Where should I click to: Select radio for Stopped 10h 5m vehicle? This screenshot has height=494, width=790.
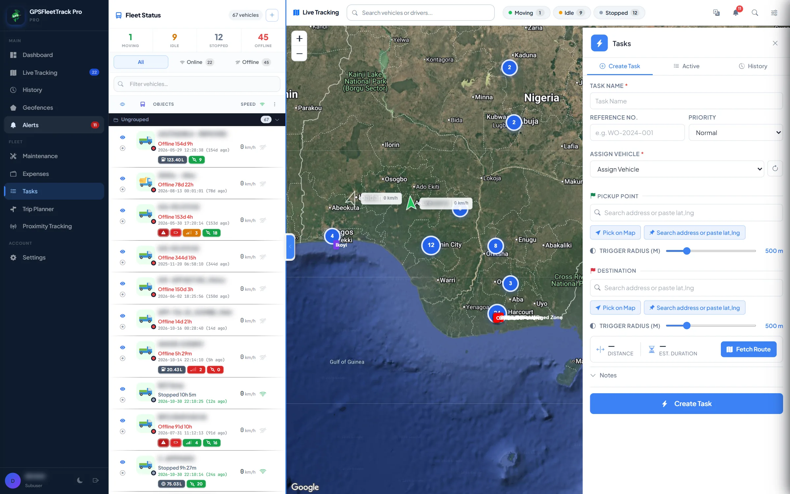click(x=122, y=400)
